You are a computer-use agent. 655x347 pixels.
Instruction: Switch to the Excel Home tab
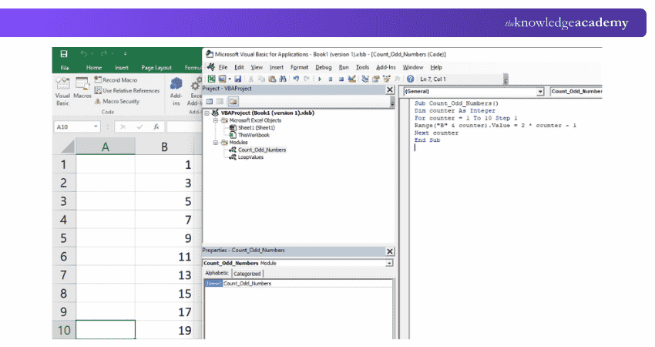94,68
